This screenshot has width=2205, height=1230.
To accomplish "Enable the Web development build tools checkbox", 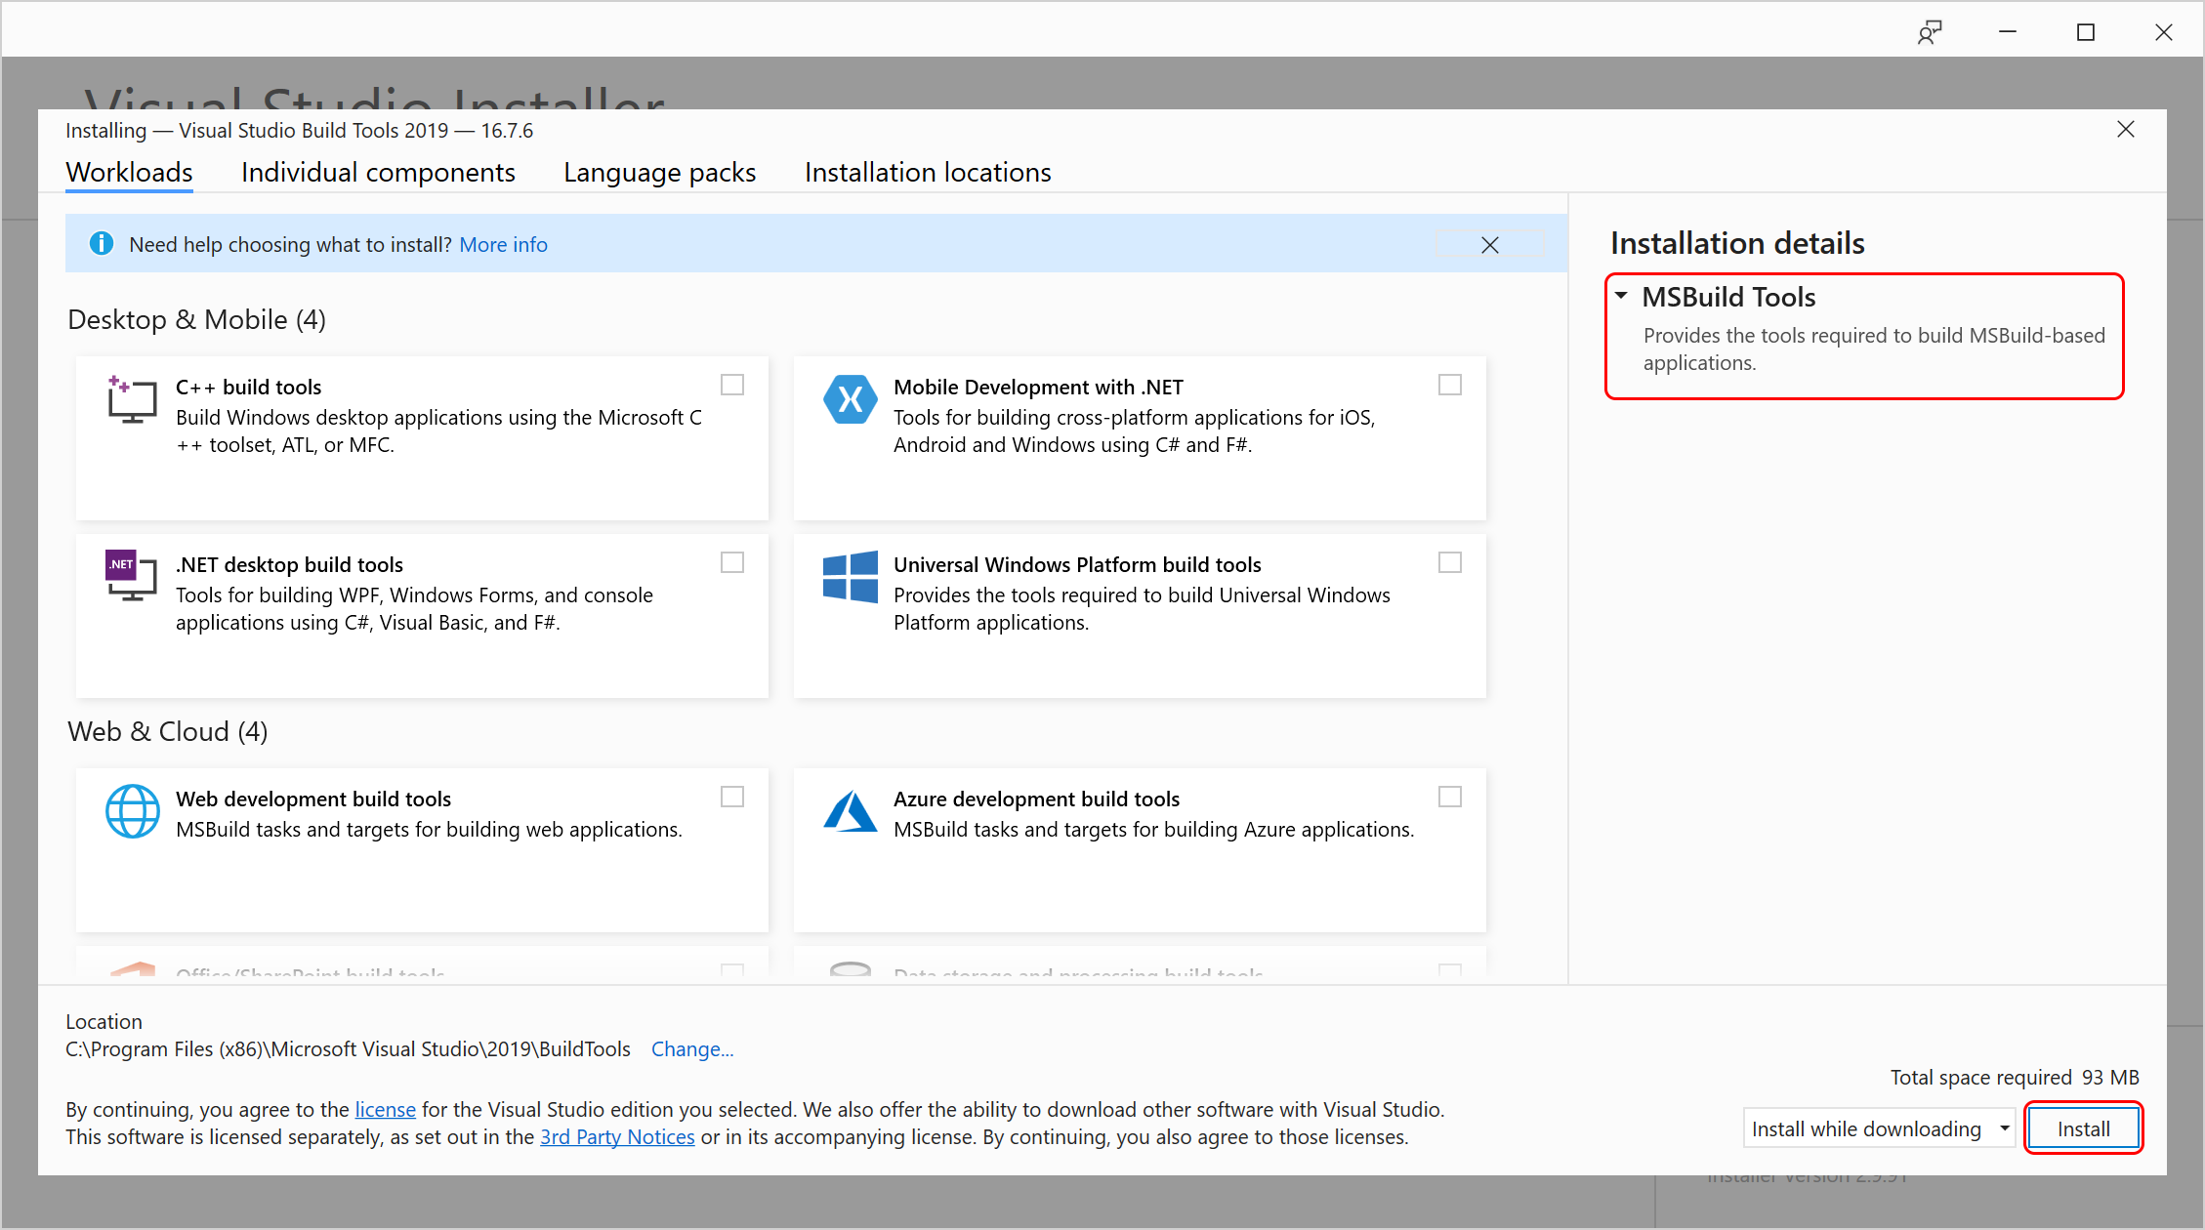I will pyautogui.click(x=733, y=797).
